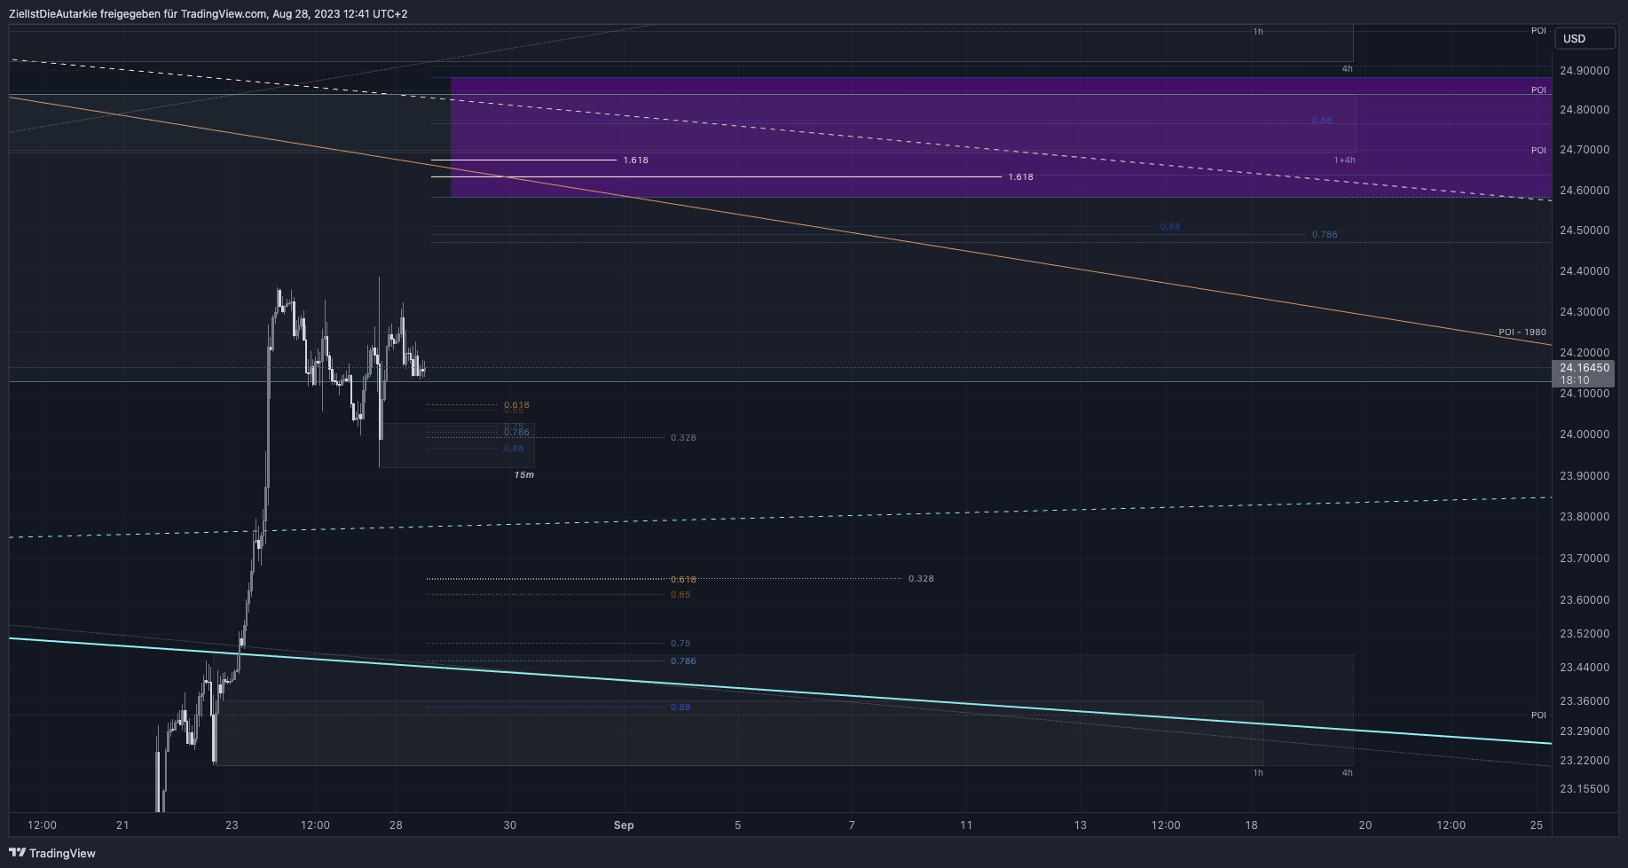This screenshot has height=868, width=1628.
Task: Click date 30 on the time axis
Action: click(510, 825)
